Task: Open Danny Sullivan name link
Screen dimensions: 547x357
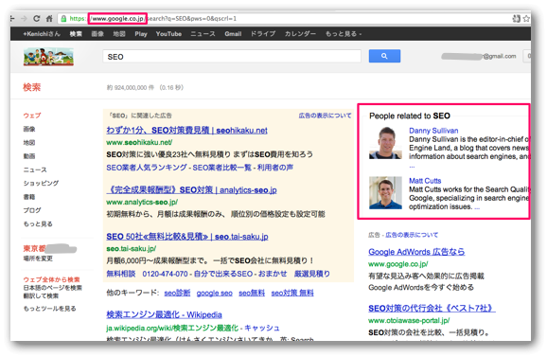Action: [433, 131]
